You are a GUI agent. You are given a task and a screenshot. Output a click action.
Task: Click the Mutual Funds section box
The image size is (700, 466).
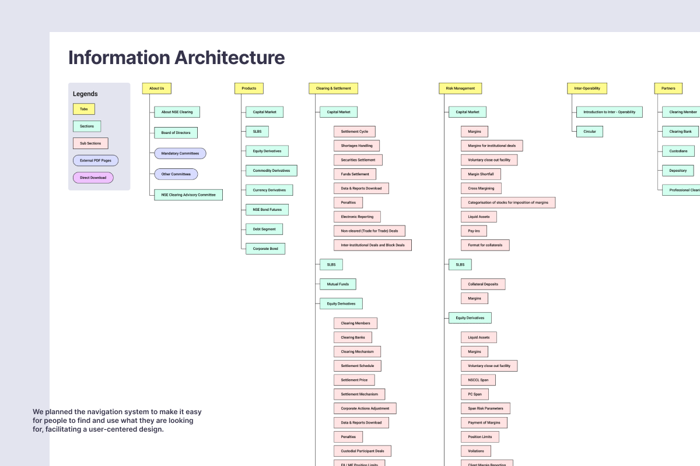point(337,284)
